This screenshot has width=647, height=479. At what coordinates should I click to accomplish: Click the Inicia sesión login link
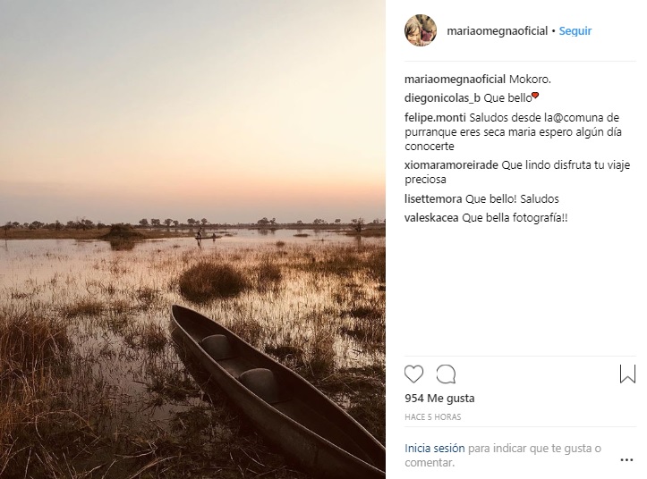click(434, 448)
